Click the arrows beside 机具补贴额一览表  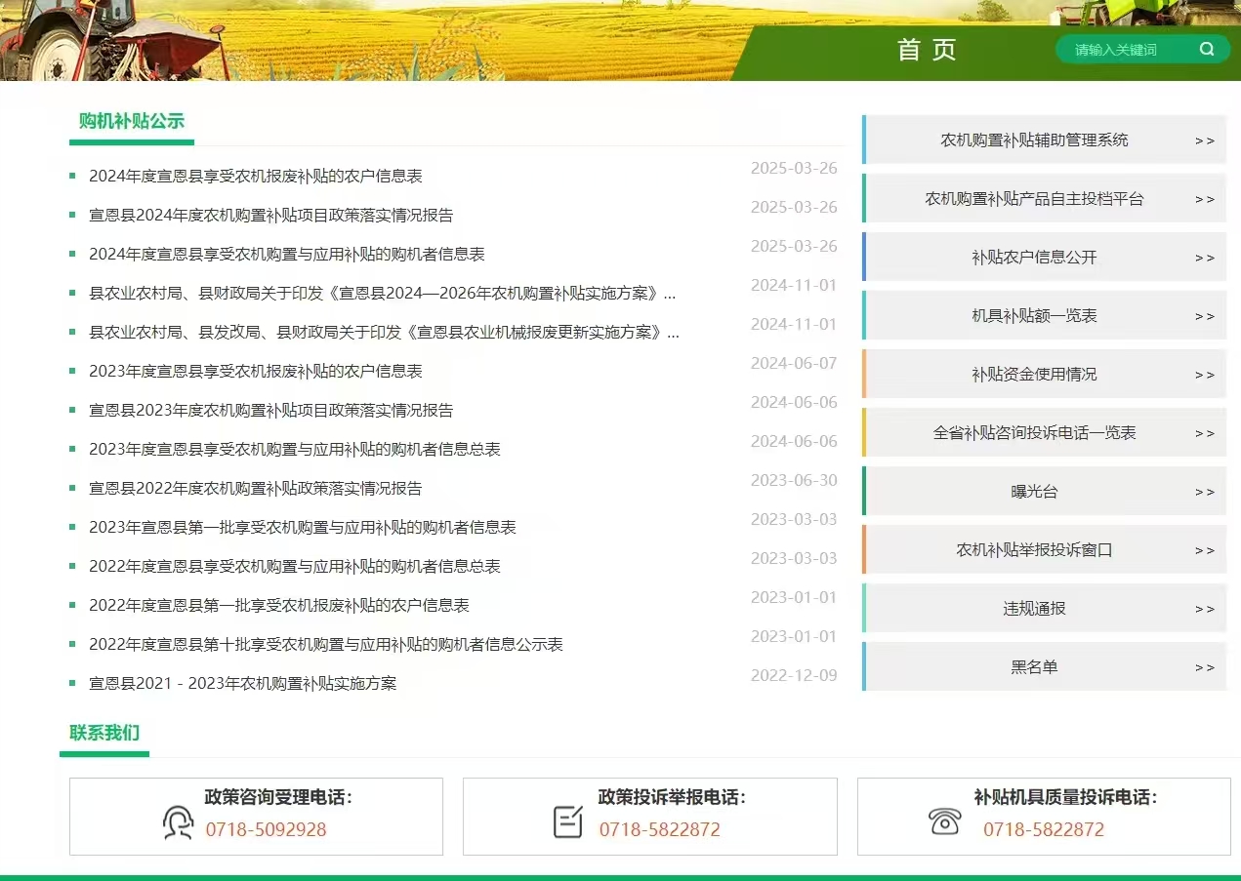coord(1204,316)
